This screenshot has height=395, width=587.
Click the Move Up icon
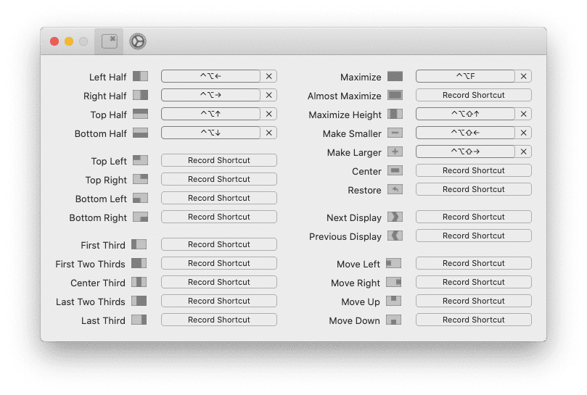393,301
